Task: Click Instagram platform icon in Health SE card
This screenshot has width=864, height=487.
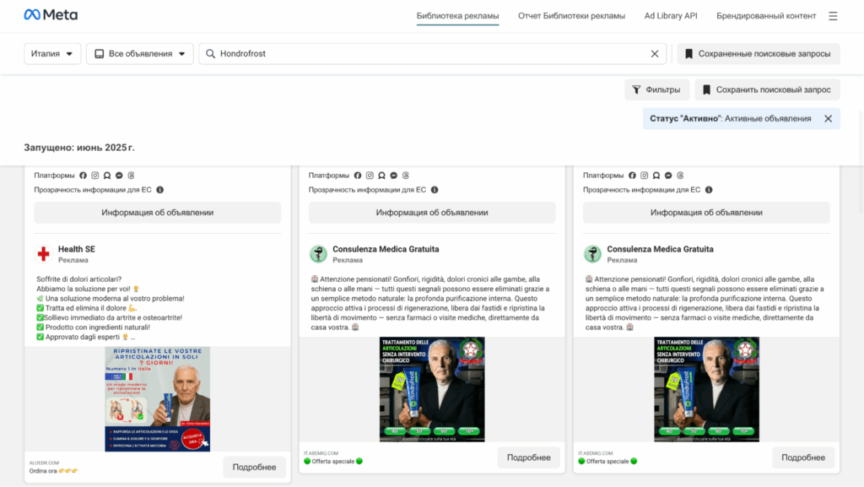Action: [95, 176]
